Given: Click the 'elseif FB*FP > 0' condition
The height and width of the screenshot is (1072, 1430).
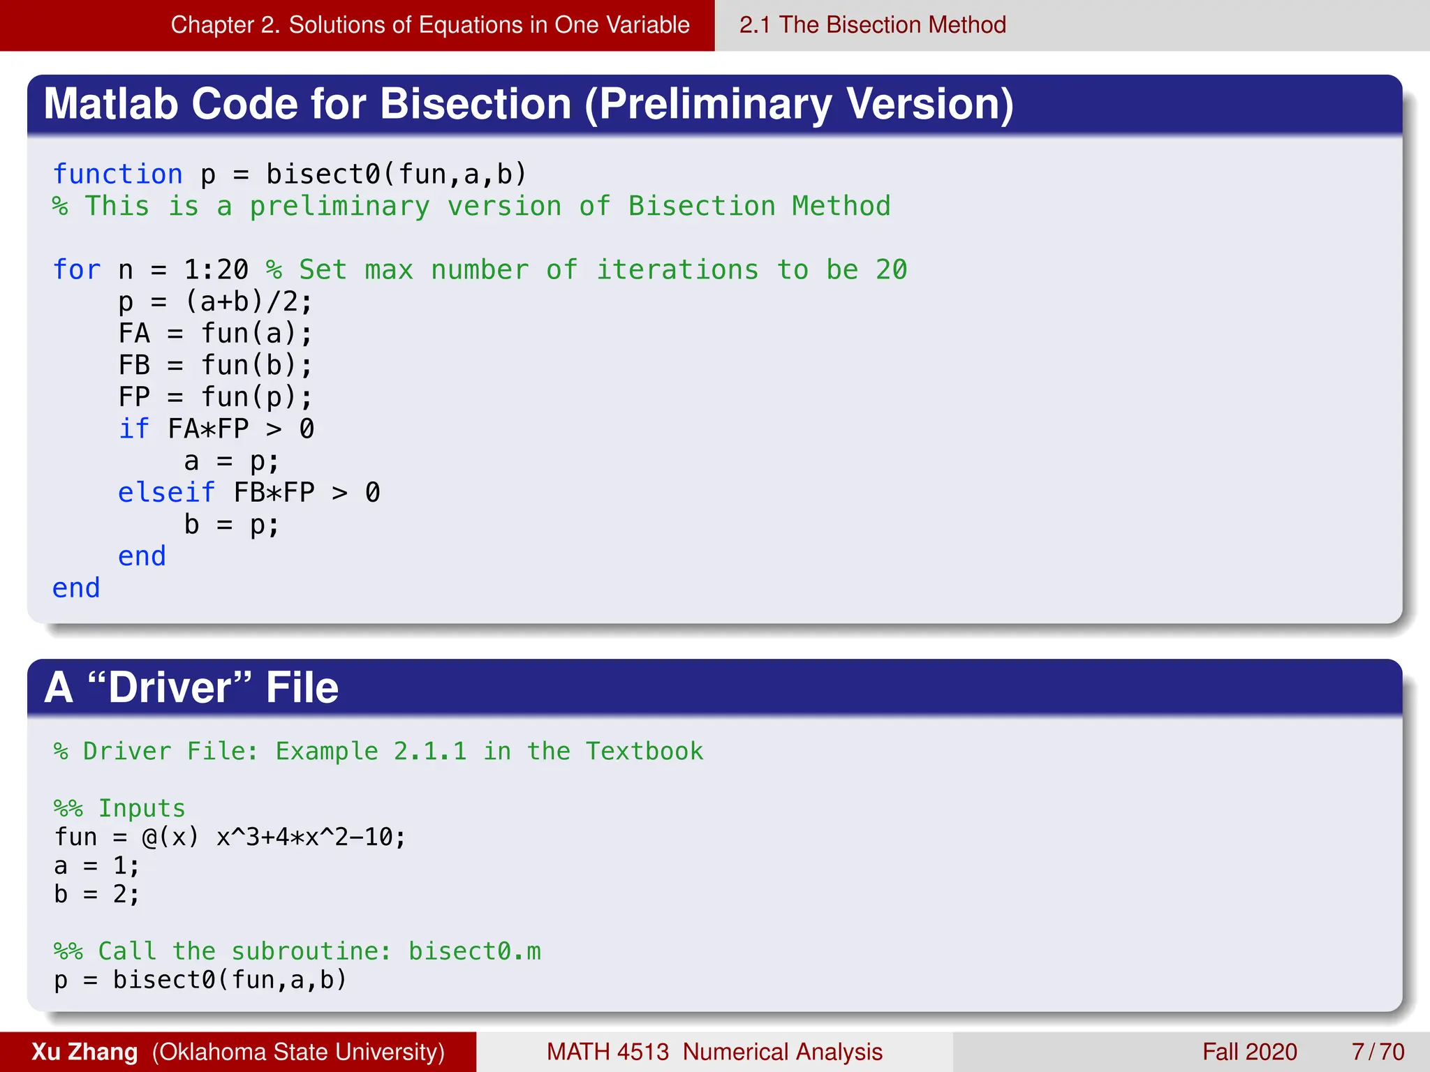Looking at the screenshot, I should pyautogui.click(x=249, y=493).
